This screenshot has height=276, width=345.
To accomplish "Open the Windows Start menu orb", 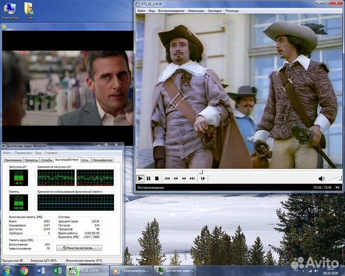I will pos(7,270).
